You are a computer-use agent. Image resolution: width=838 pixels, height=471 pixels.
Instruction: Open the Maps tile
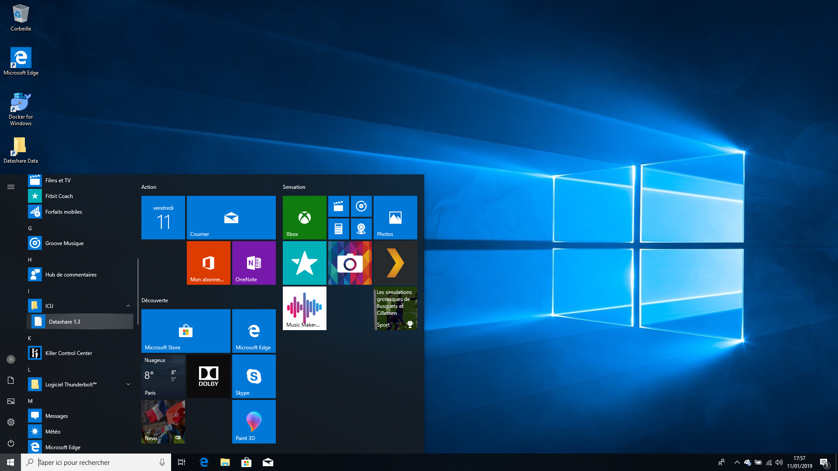(361, 229)
